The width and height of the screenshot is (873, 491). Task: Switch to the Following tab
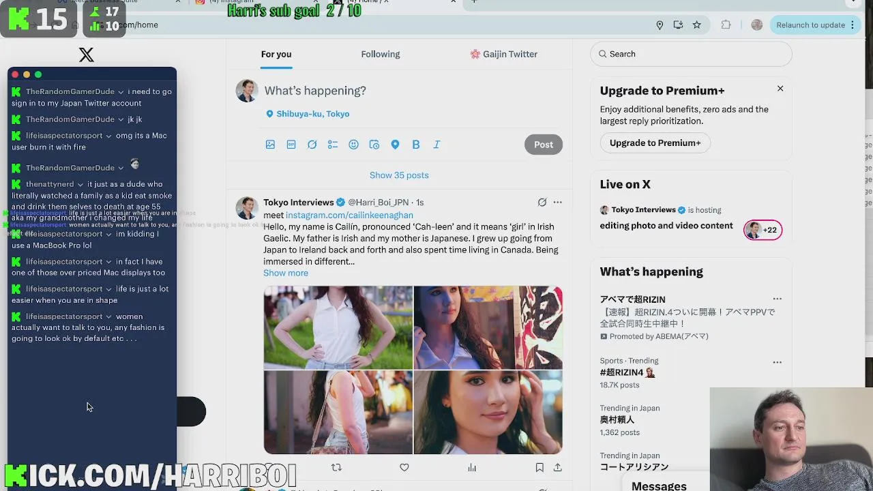381,55
